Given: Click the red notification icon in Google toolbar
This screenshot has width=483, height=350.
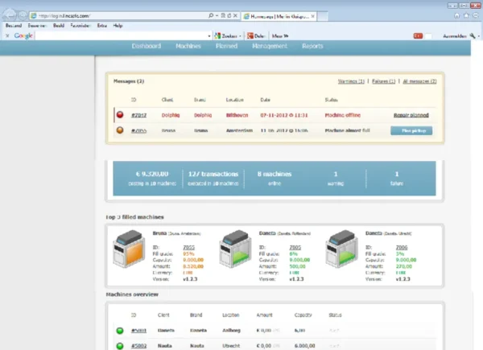Looking at the screenshot, I should (418, 36).
